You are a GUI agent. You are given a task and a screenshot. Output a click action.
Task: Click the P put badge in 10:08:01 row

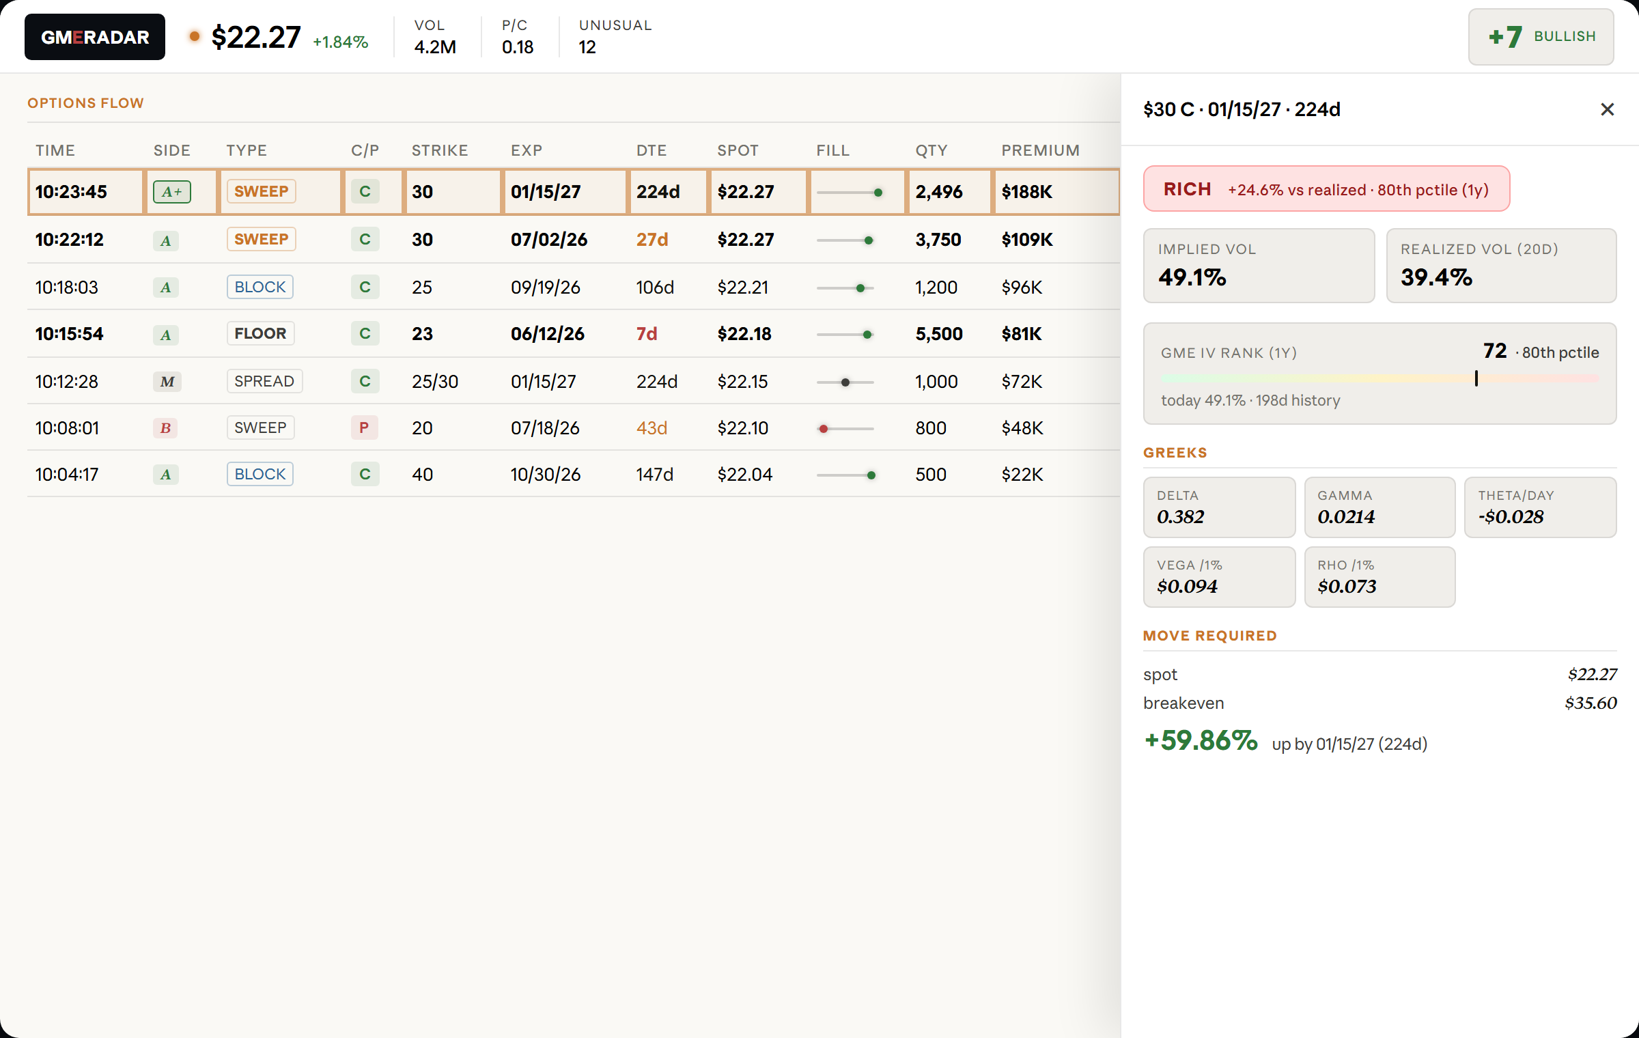coord(364,427)
